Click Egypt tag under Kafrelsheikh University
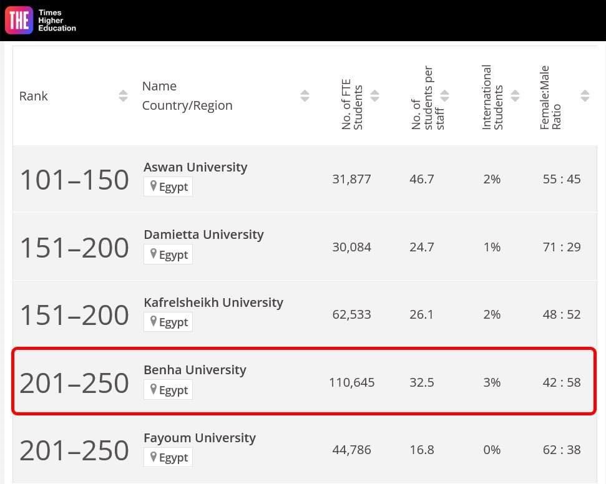 coord(168,322)
